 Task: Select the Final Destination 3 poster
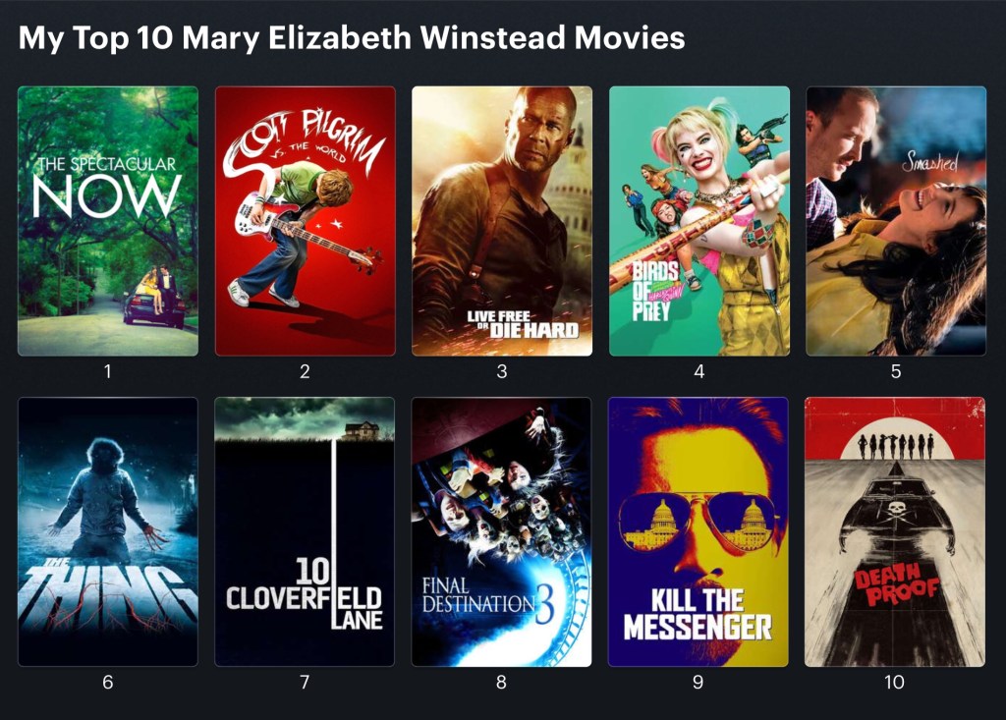[x=502, y=532]
